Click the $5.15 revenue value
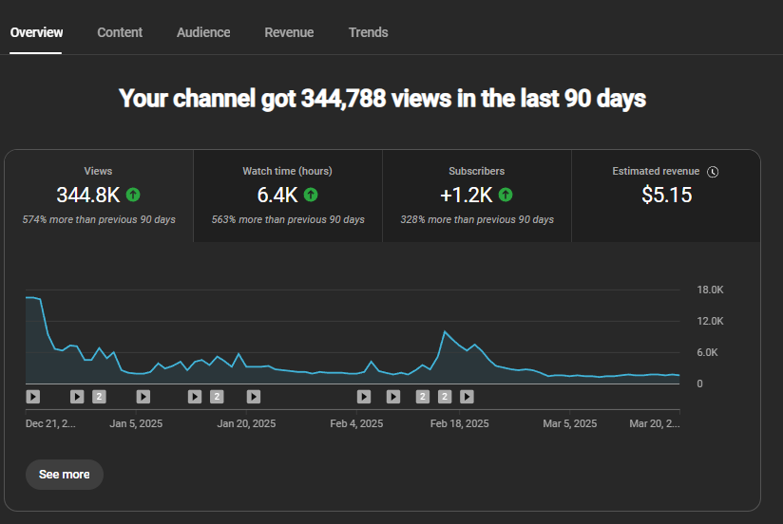 pos(667,195)
